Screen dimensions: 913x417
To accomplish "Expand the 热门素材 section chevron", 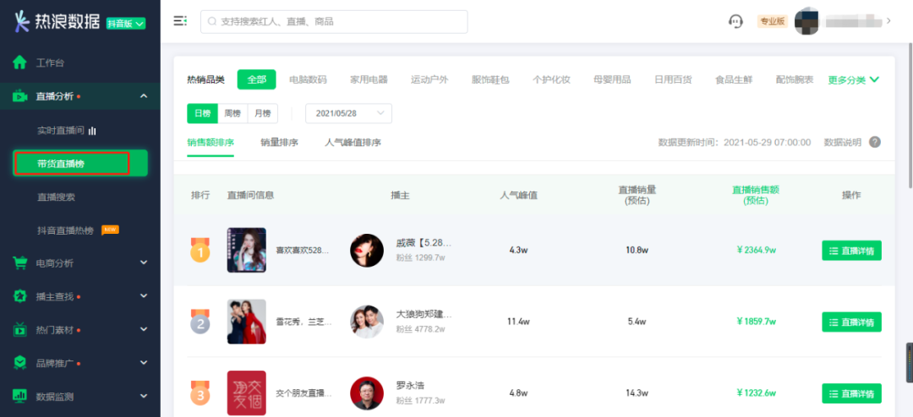I will coord(144,329).
